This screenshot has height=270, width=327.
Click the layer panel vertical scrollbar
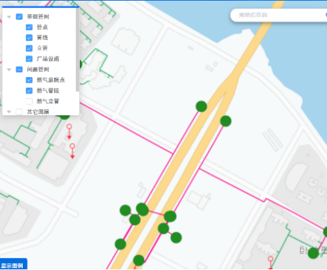tap(77, 50)
